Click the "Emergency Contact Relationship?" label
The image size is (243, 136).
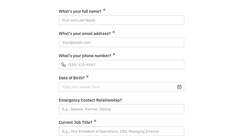[x=90, y=100]
